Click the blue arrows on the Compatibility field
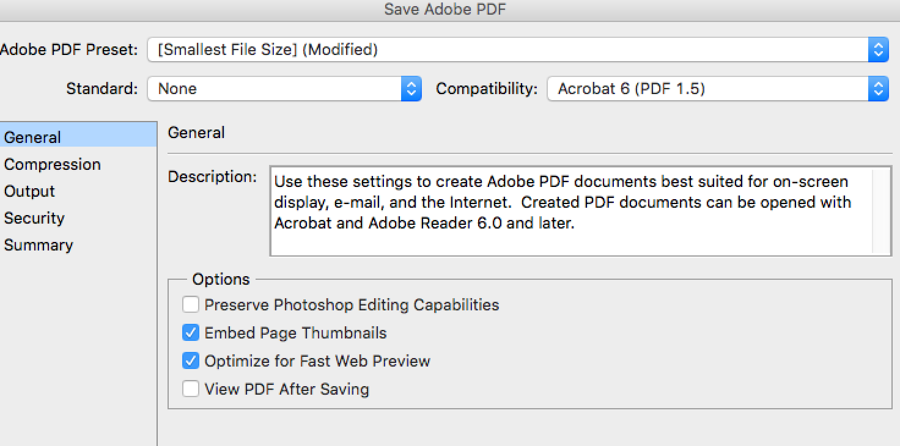This screenshot has width=900, height=446. 878,89
